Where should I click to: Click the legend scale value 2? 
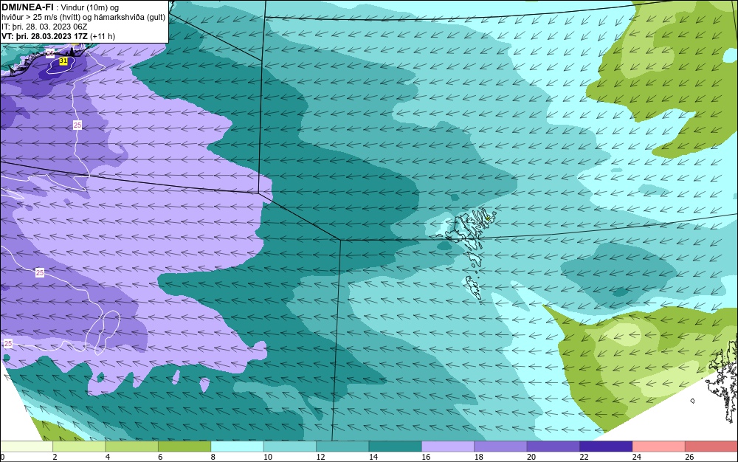pos(55,457)
